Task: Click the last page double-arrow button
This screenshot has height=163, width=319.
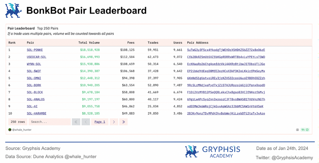Action: click(123, 122)
